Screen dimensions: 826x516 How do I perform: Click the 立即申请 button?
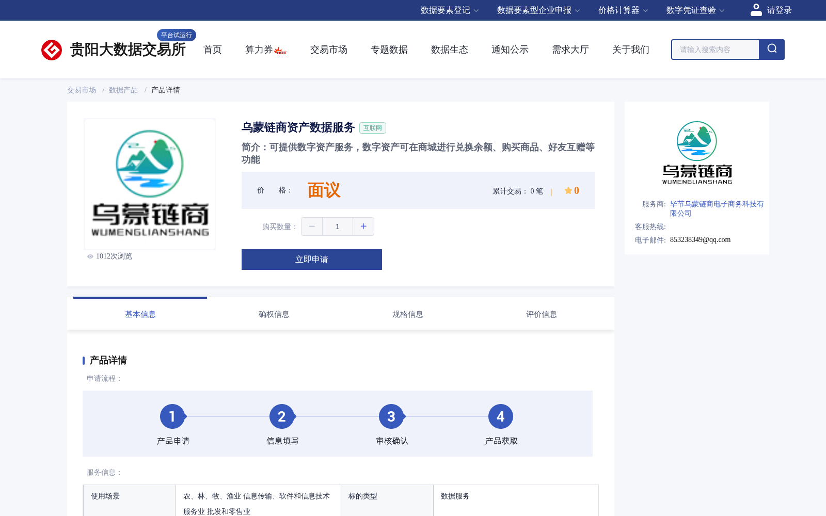pyautogui.click(x=312, y=260)
